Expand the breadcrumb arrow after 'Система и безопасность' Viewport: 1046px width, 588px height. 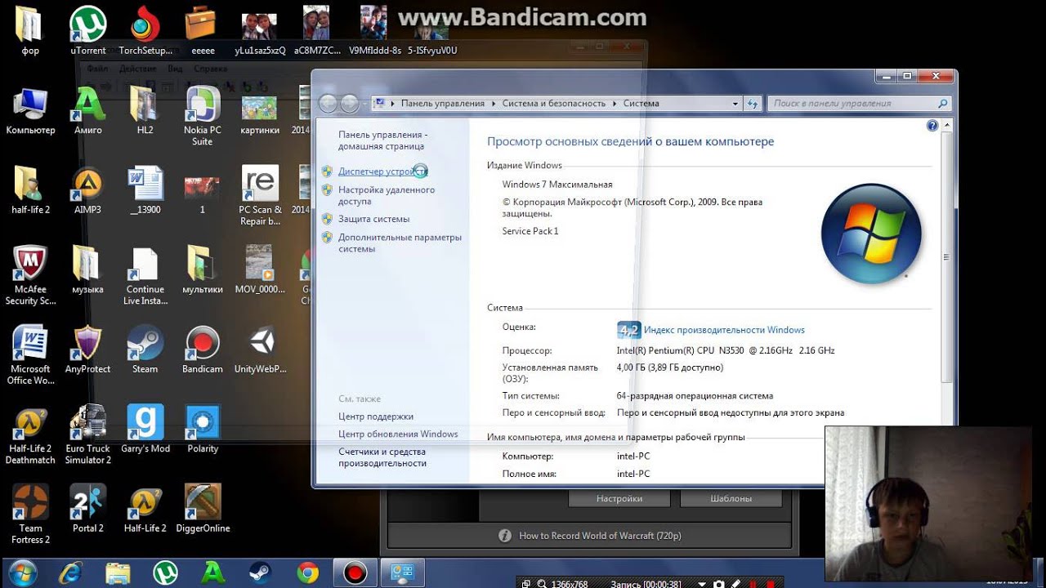(613, 104)
